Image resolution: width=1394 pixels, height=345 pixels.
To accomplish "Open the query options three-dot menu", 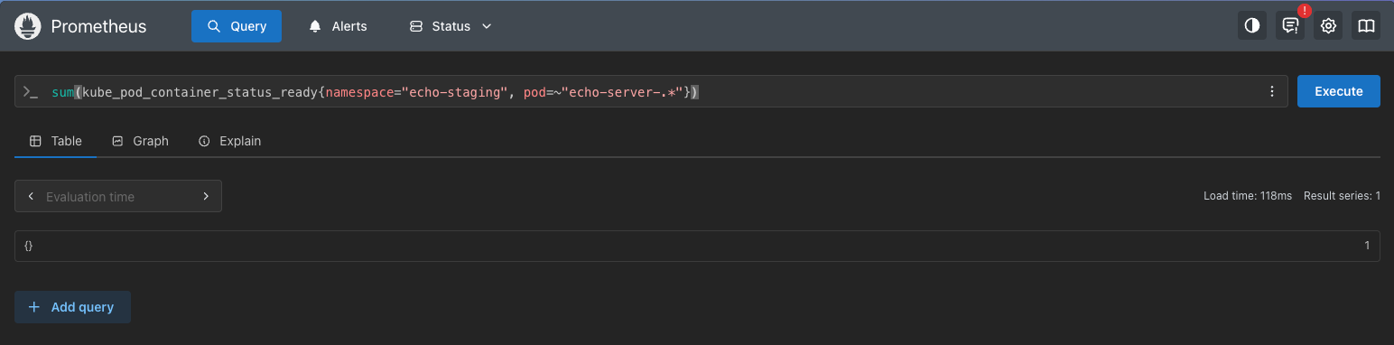I will (1272, 91).
